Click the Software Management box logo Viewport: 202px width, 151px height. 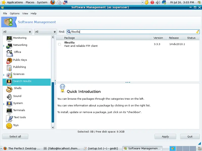pos(9,22)
